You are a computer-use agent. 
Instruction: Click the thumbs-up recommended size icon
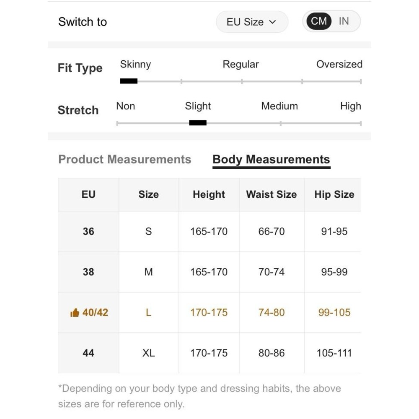point(75,313)
